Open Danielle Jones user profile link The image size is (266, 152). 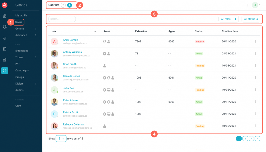[71, 76]
